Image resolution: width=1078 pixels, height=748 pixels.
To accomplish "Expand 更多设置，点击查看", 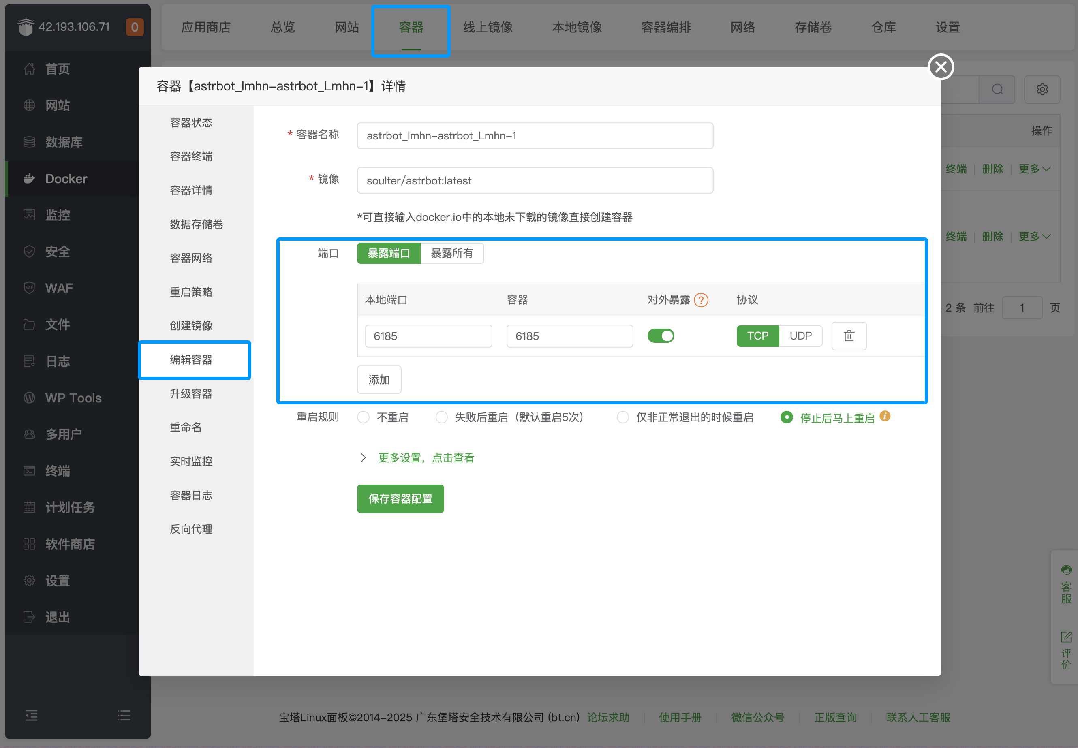I will point(426,457).
